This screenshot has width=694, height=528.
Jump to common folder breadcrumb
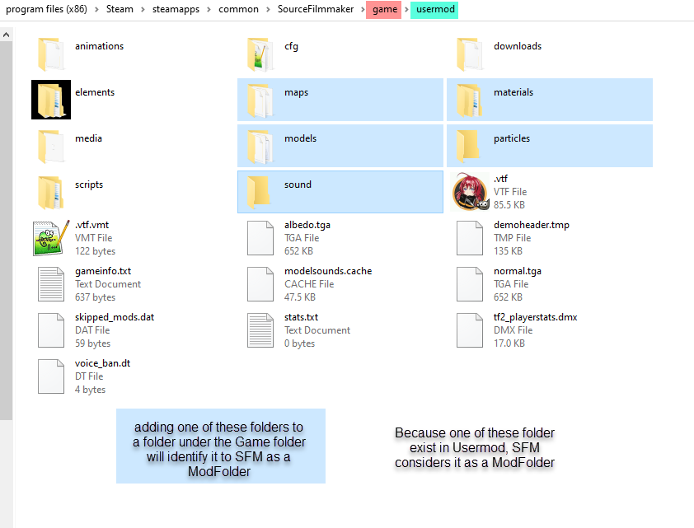click(238, 9)
